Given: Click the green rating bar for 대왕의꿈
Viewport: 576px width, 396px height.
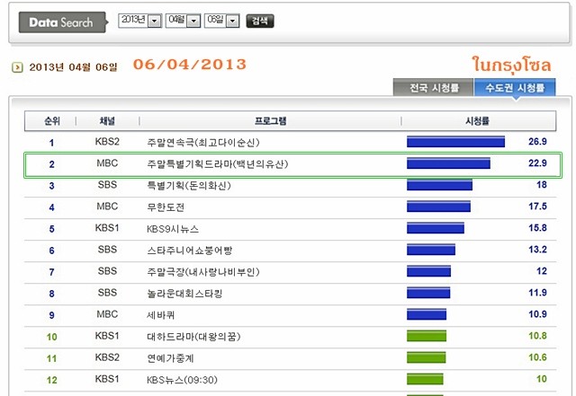Looking at the screenshot, I should 427,336.
